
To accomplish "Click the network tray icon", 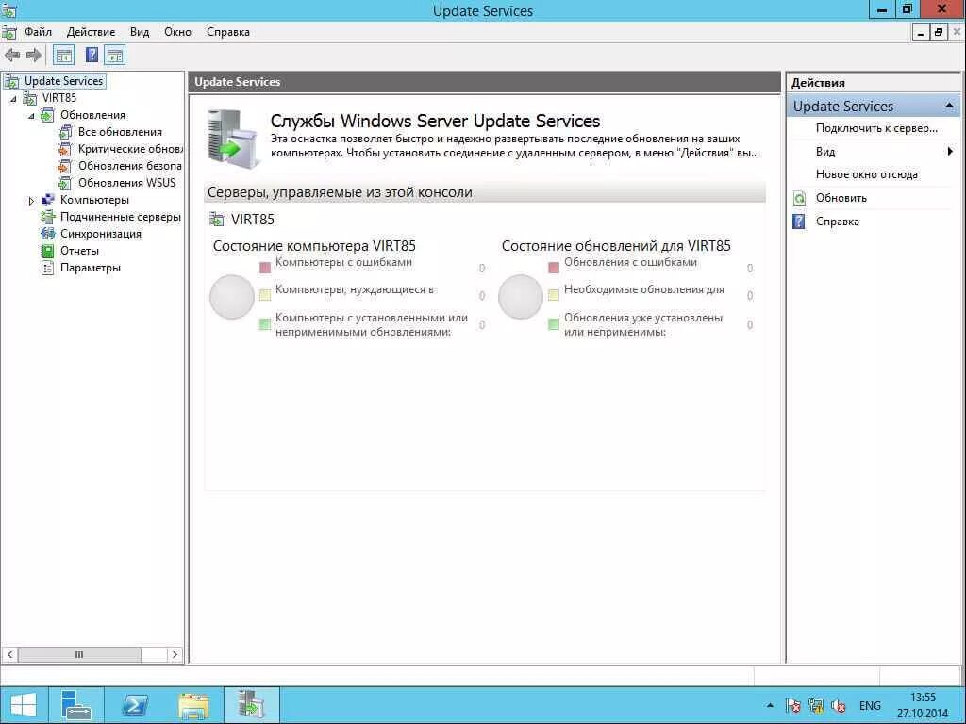I will click(816, 705).
